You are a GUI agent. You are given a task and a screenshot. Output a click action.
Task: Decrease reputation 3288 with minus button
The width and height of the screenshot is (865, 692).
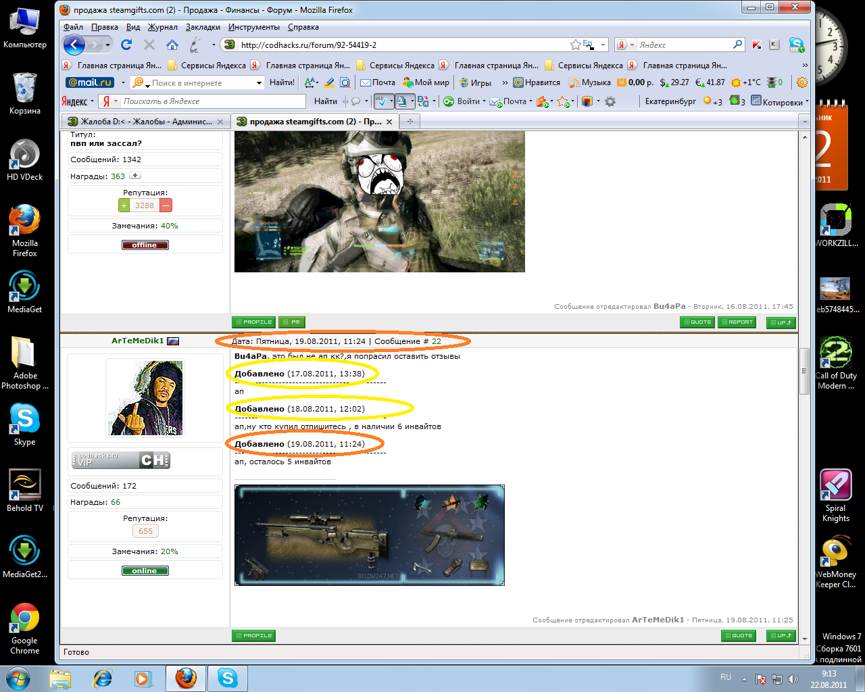coord(166,205)
